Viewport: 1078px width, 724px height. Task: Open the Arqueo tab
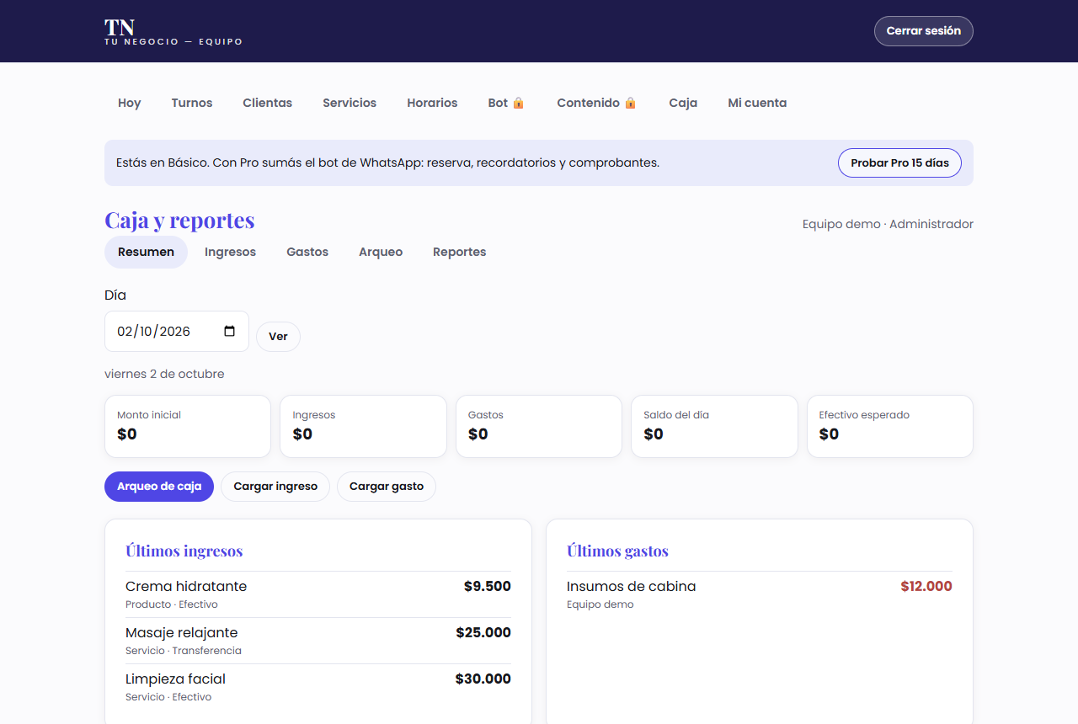pyautogui.click(x=381, y=252)
